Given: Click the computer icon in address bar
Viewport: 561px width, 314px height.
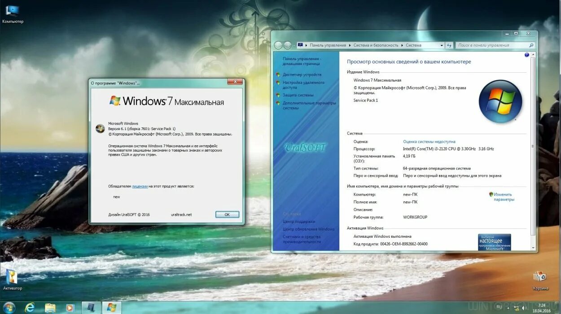Looking at the screenshot, I should coord(300,45).
